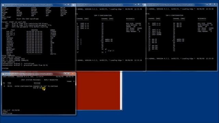Click the 'TIME' column header in station window
The image size is (219, 123).
(x=9, y=83)
